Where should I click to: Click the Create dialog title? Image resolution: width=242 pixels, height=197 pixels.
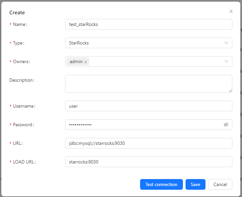(17, 13)
